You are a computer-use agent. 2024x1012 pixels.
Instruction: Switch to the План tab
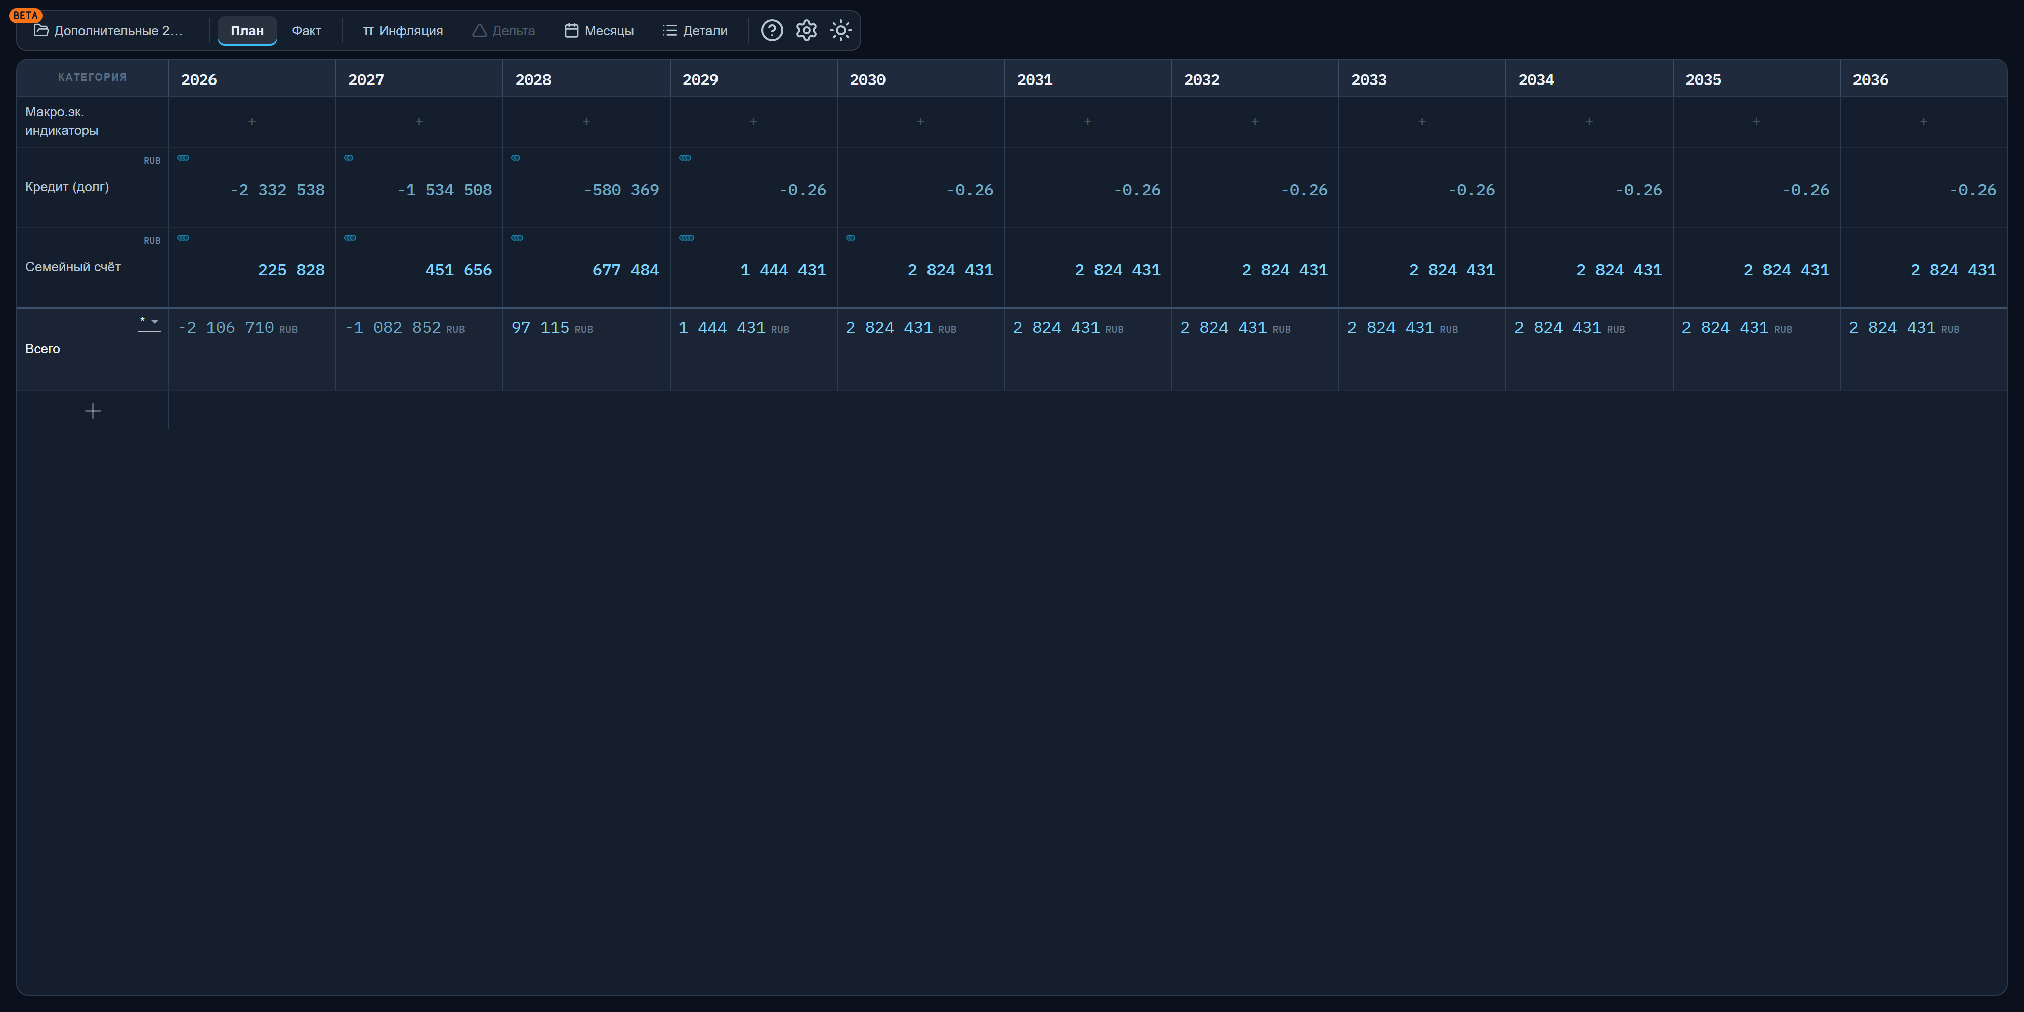[x=247, y=31]
